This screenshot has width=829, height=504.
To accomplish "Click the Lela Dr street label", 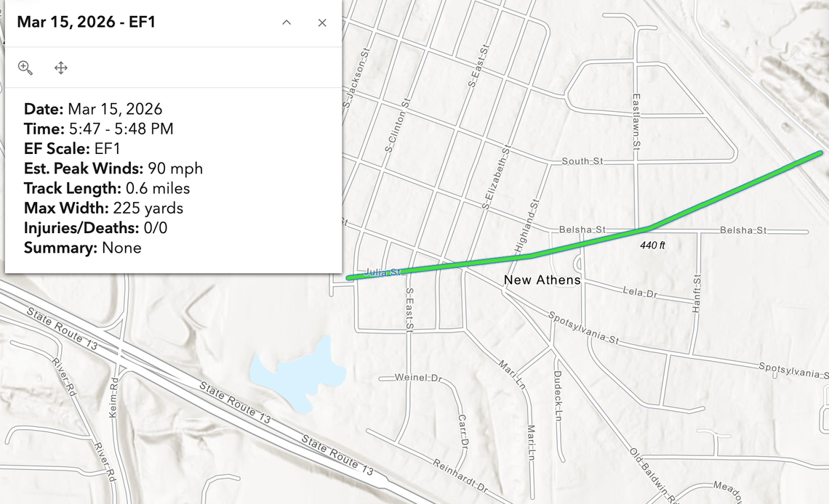I will (640, 291).
